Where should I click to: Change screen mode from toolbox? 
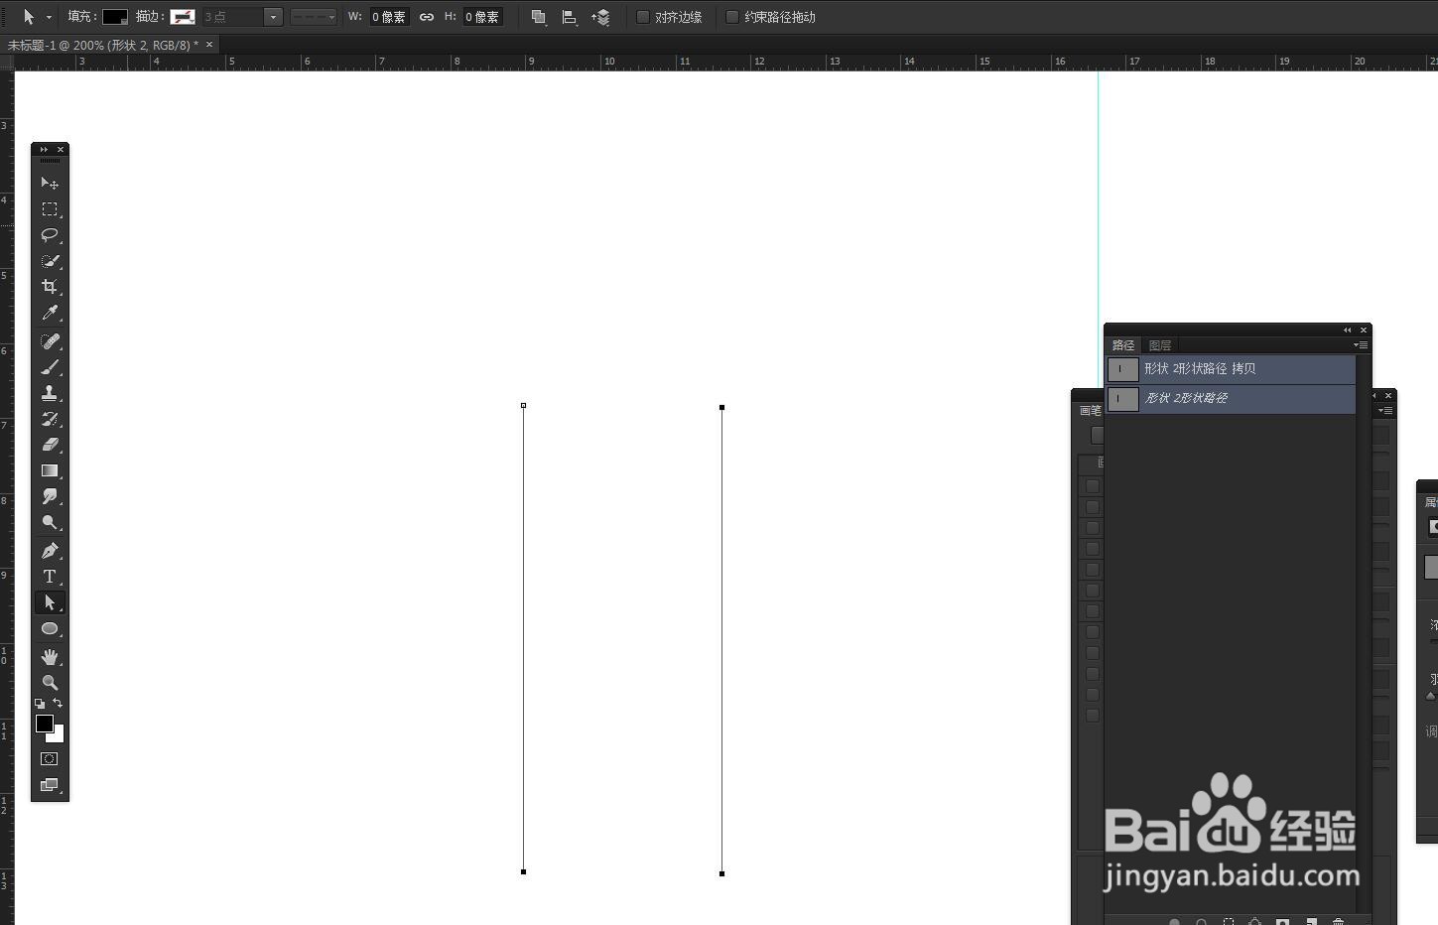50,785
